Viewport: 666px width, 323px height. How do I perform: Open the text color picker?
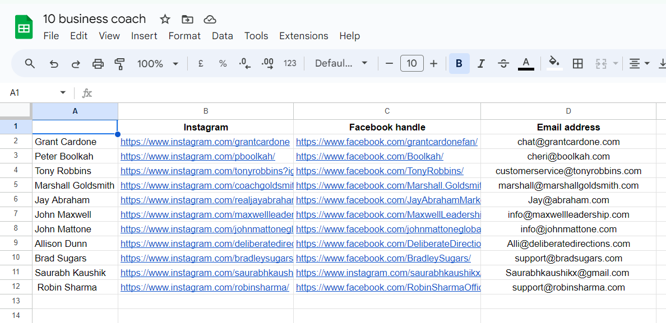coord(526,64)
